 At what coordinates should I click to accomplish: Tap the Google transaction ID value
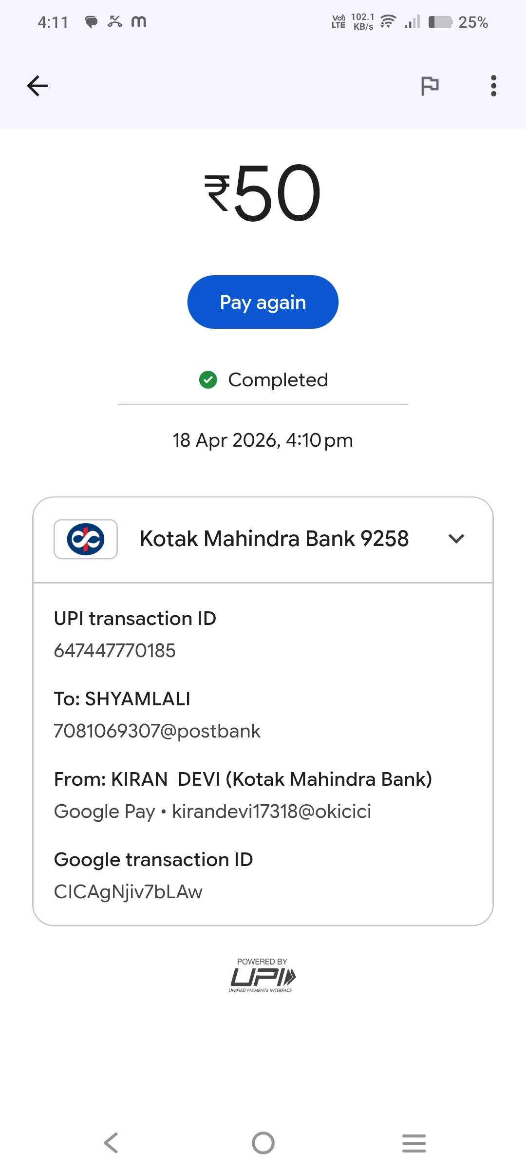tap(128, 892)
